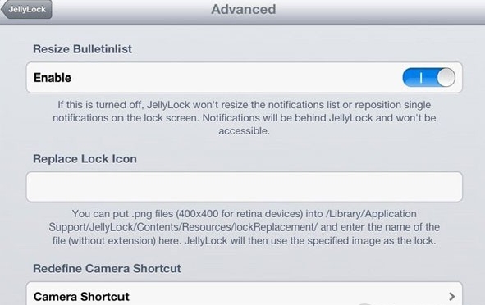Image resolution: width=485 pixels, height=305 pixels.
Task: Click the Camera Shortcut chevron arrow
Action: pos(451,297)
